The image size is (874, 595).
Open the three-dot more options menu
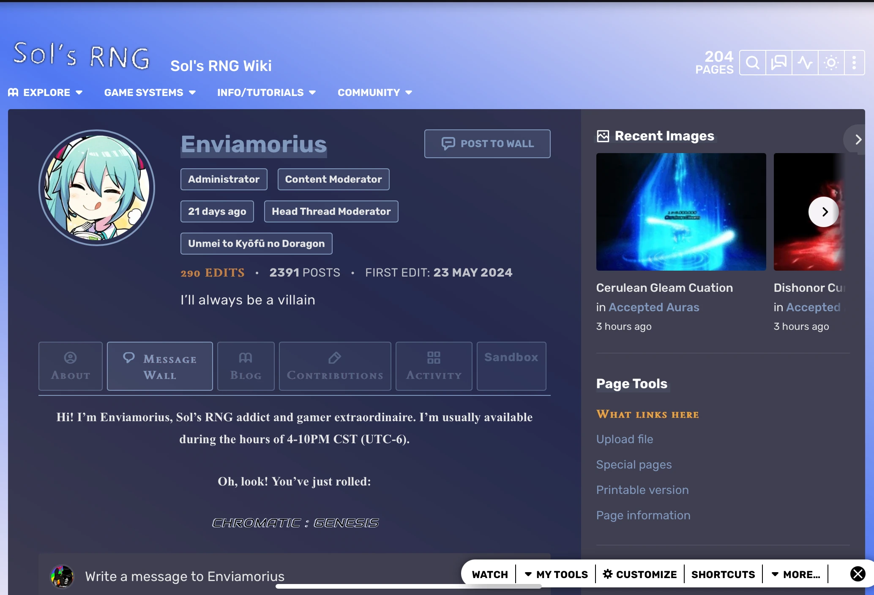[x=854, y=63]
